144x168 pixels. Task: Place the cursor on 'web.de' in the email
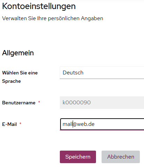point(86,124)
